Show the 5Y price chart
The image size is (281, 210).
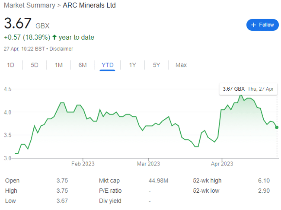(156, 65)
